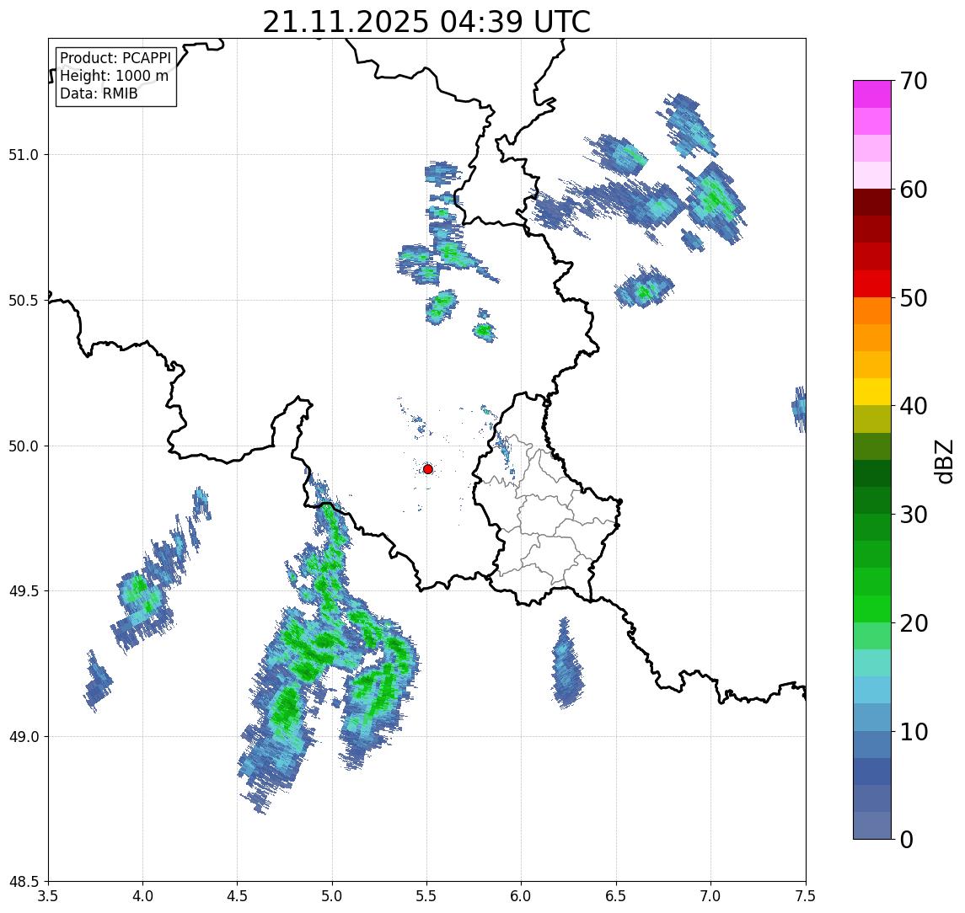Click the latitude axis label 51.0
Viewport: 965px width, 913px height.
[24, 155]
